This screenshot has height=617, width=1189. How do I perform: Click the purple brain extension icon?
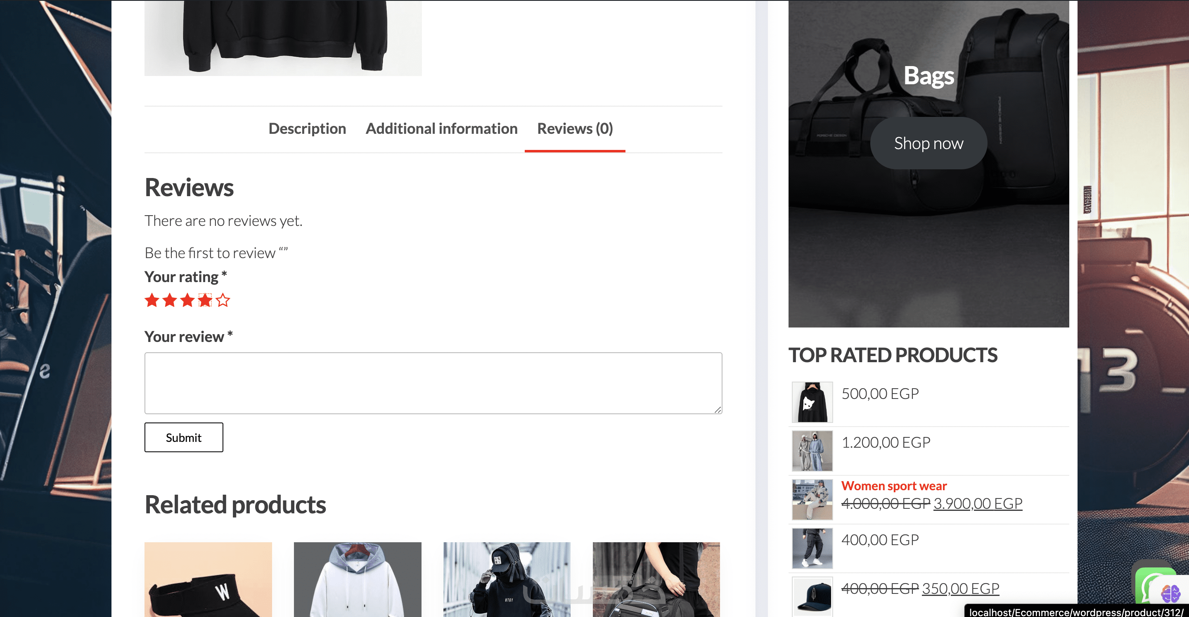pyautogui.click(x=1170, y=593)
